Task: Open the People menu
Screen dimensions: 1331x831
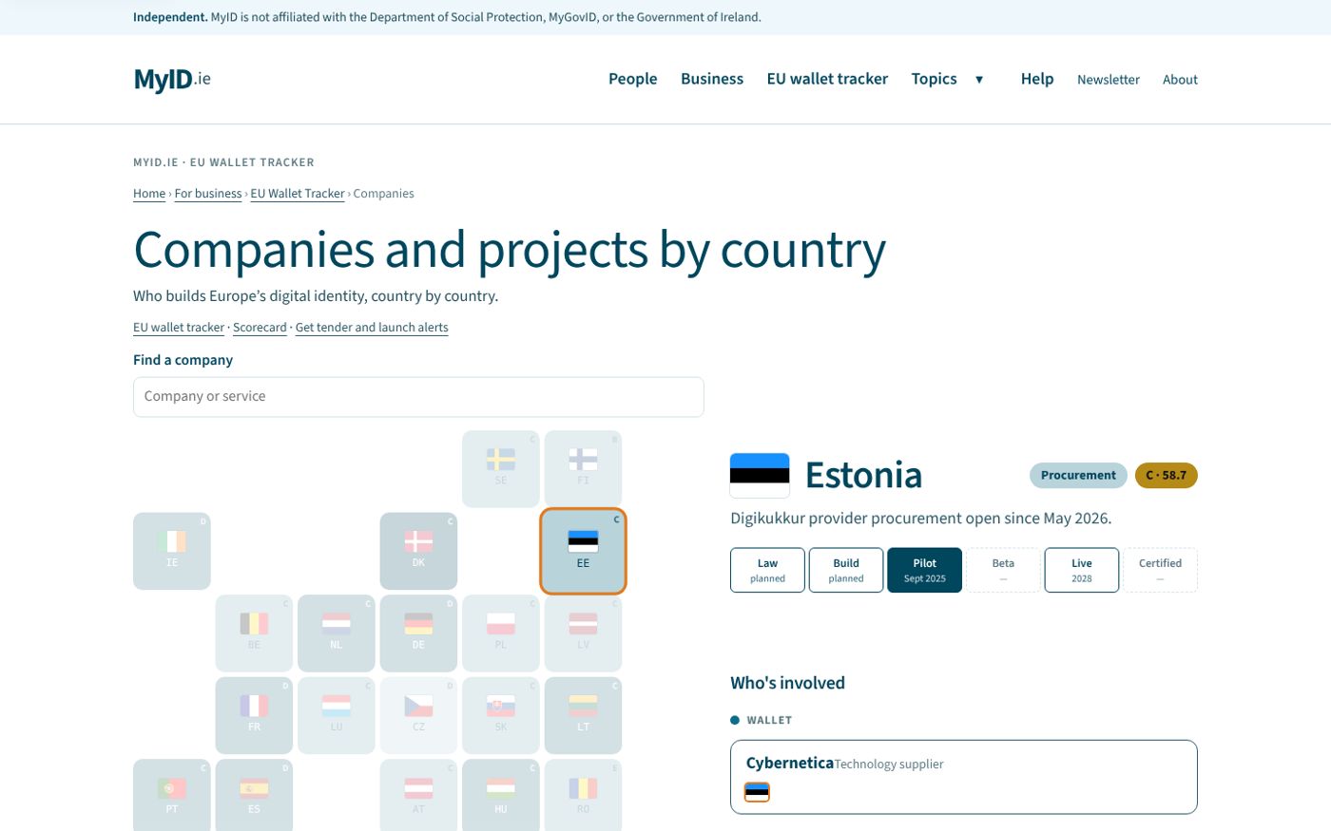Action: tap(633, 79)
